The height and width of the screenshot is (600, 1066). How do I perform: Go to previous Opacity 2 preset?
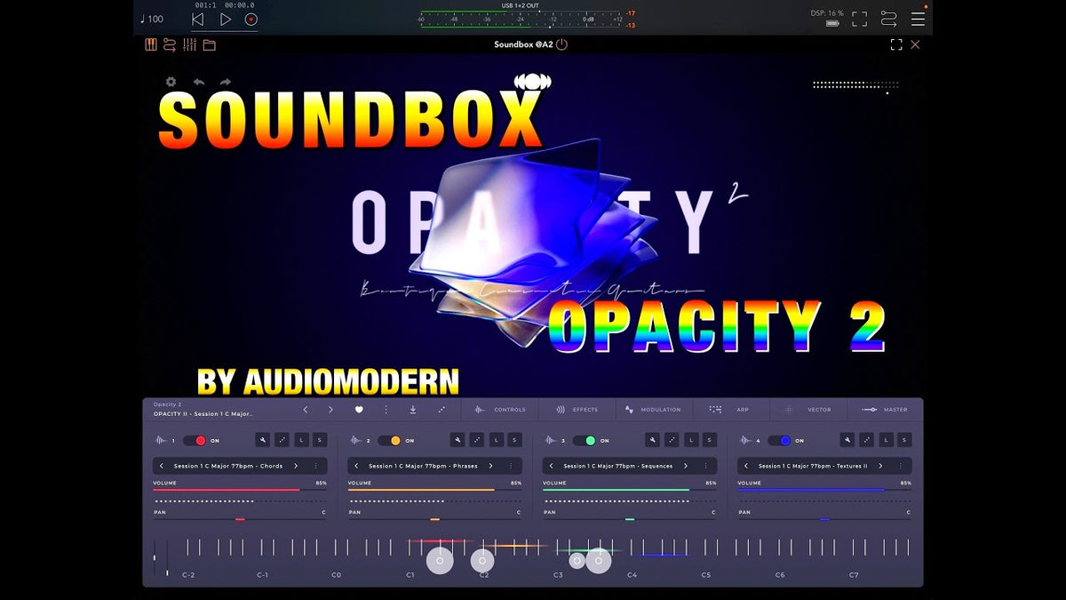click(x=306, y=410)
